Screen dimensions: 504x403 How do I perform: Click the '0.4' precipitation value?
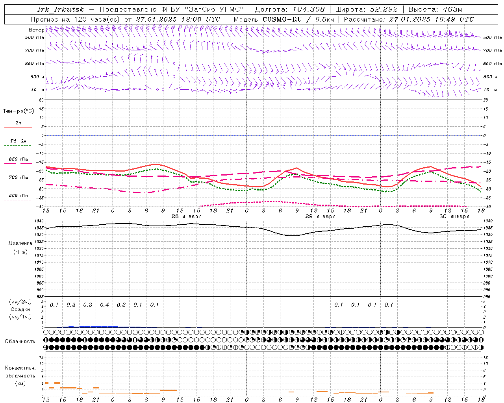point(104,305)
